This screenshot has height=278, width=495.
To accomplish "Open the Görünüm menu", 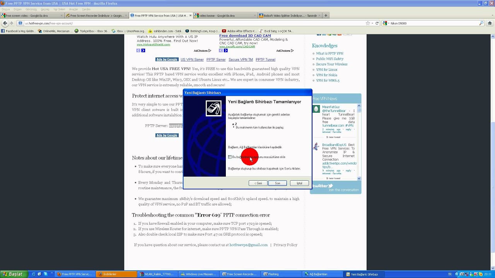I will [31, 9].
